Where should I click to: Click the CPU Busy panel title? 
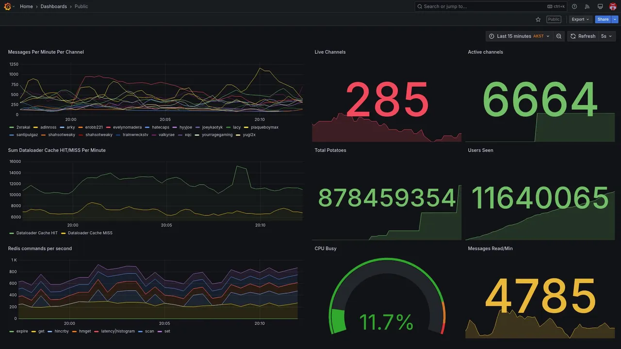326,248
